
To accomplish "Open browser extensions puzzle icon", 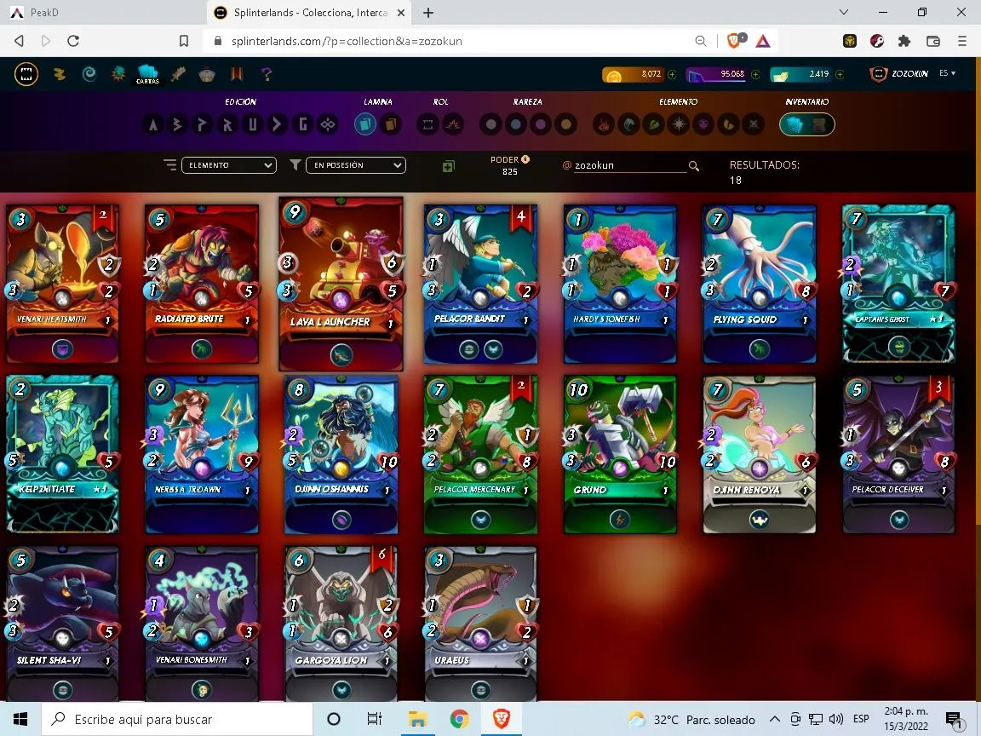I will [x=904, y=41].
